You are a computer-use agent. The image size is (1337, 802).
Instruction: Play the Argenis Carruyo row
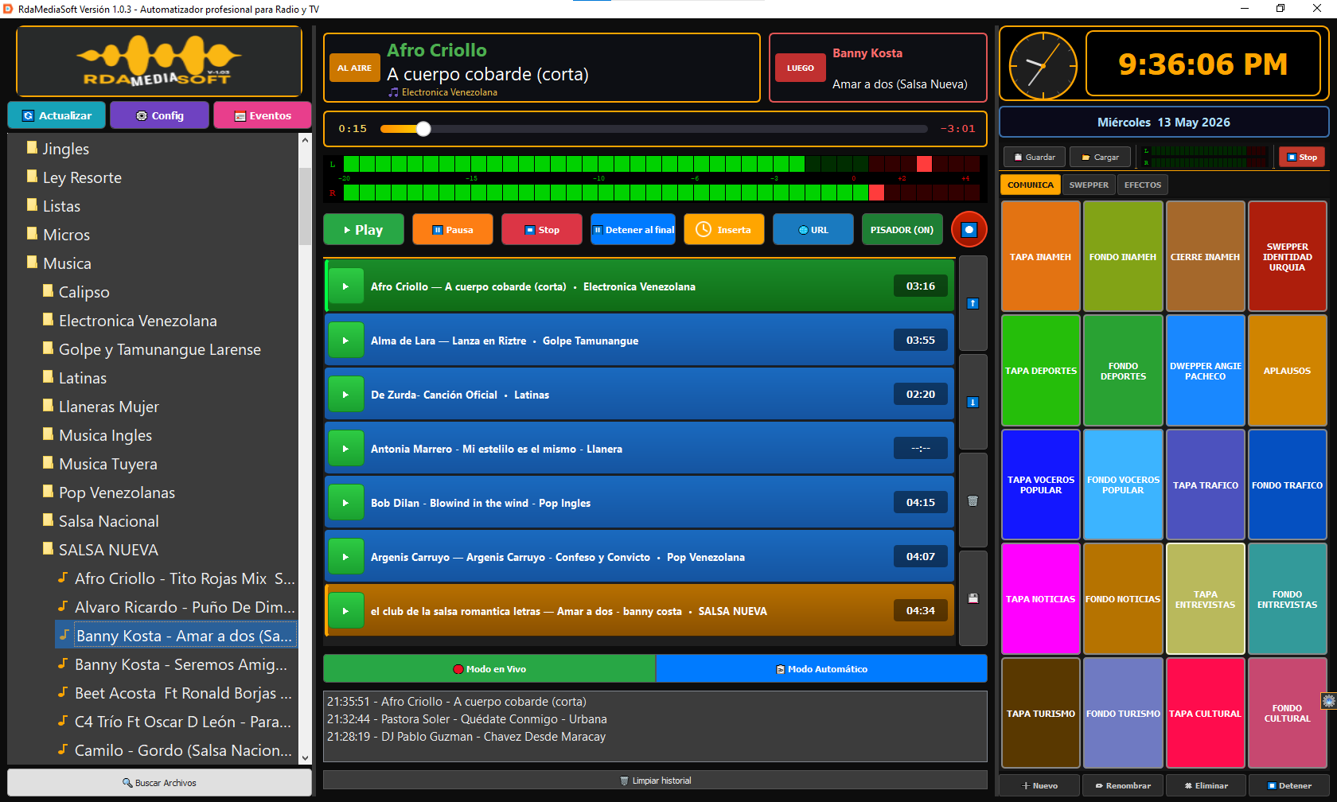point(345,557)
